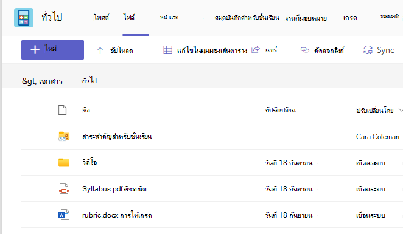Open the งานที่มอบหมาย tab

306,18
